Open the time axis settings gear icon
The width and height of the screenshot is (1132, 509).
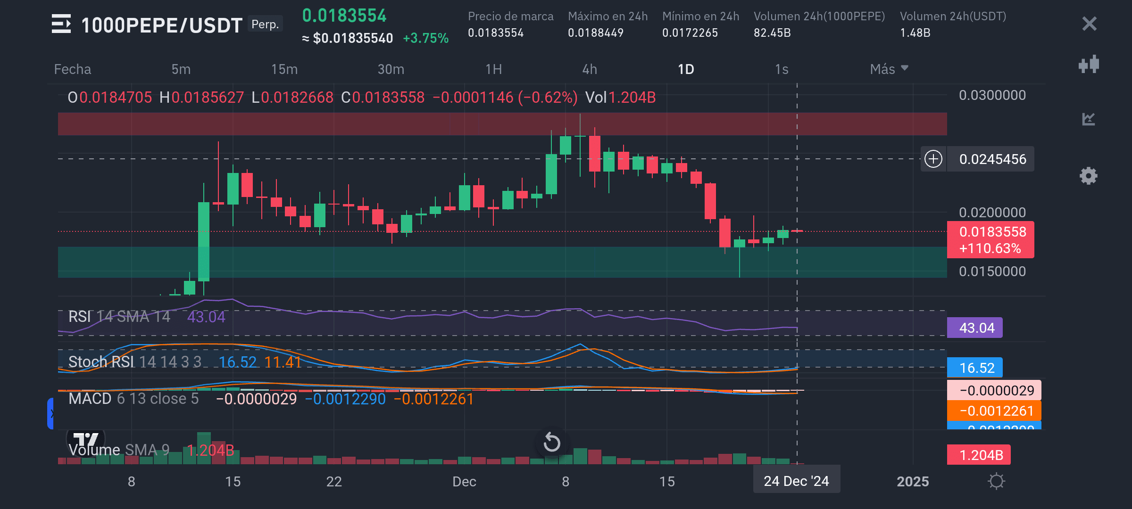point(996,481)
